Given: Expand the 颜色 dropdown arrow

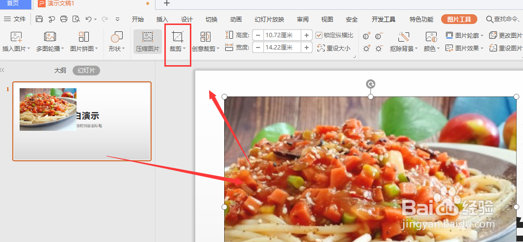Looking at the screenshot, I should coord(438,49).
